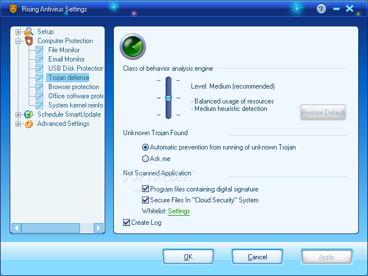Click the Browser protection page icon
368x276 pixels.
40,87
